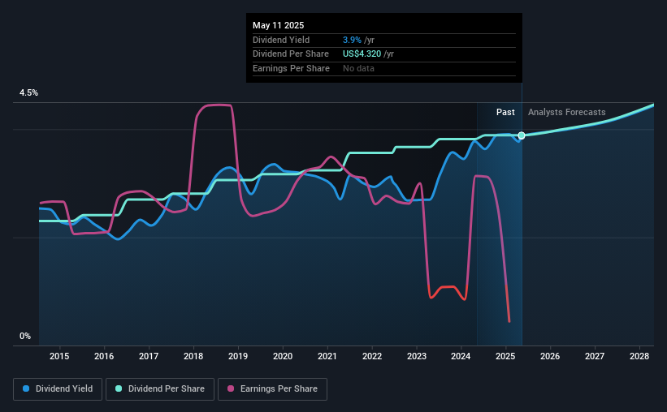Click the 2026 x-axis label
Image resolution: width=667 pixels, height=412 pixels.
pyautogui.click(x=550, y=356)
